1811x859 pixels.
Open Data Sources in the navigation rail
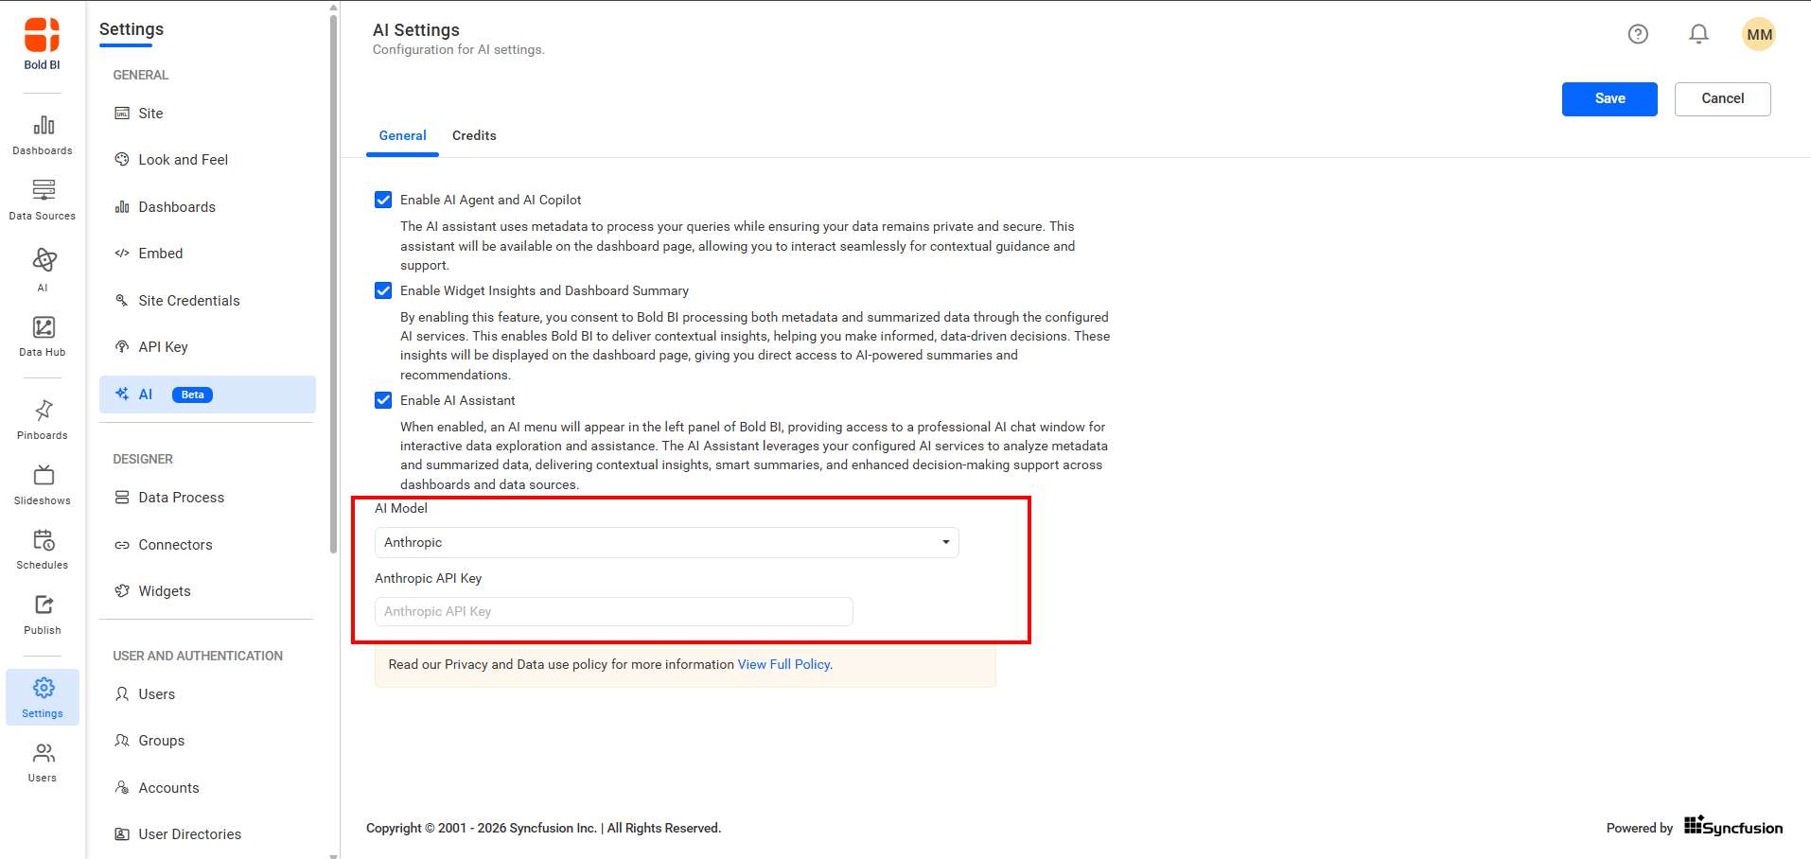pos(43,200)
